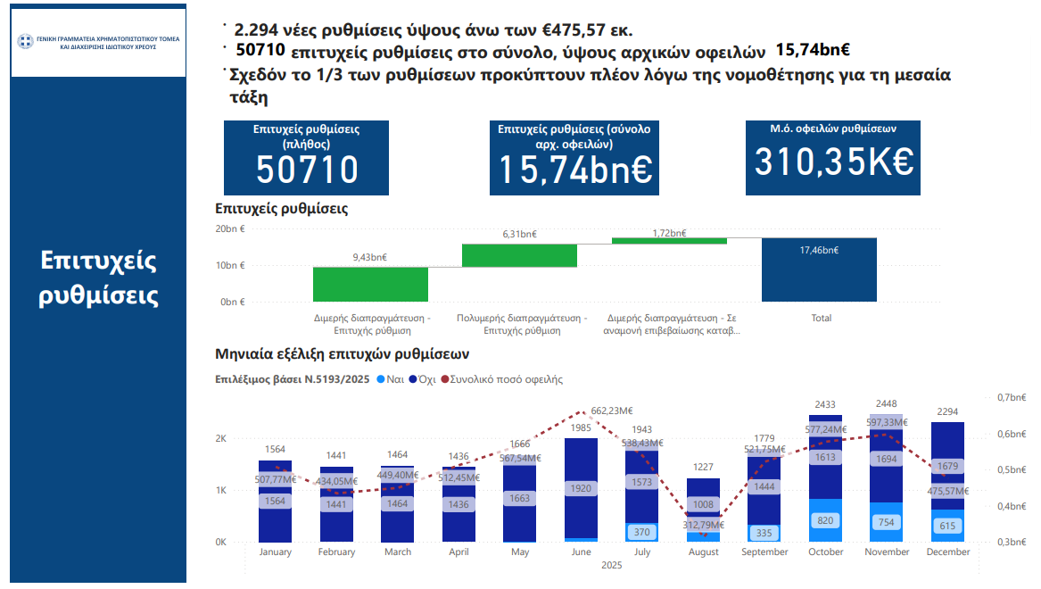Click the light blue 820 segment in October
The width and height of the screenshot is (1041, 589).
[x=825, y=521]
